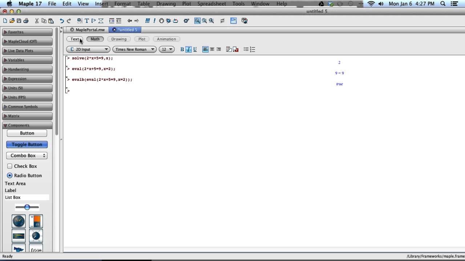This screenshot has height=261, width=465.
Task: Create a new document with the toolbar icon
Action: 5,21
